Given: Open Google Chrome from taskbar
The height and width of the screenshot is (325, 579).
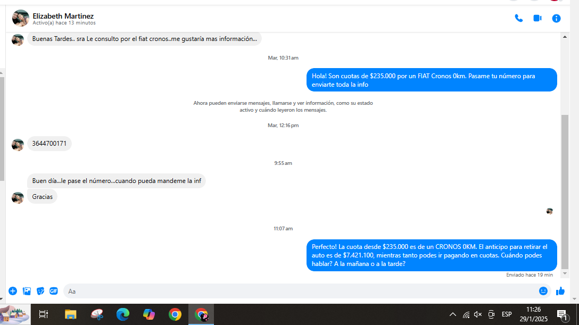Looking at the screenshot, I should click(x=175, y=314).
